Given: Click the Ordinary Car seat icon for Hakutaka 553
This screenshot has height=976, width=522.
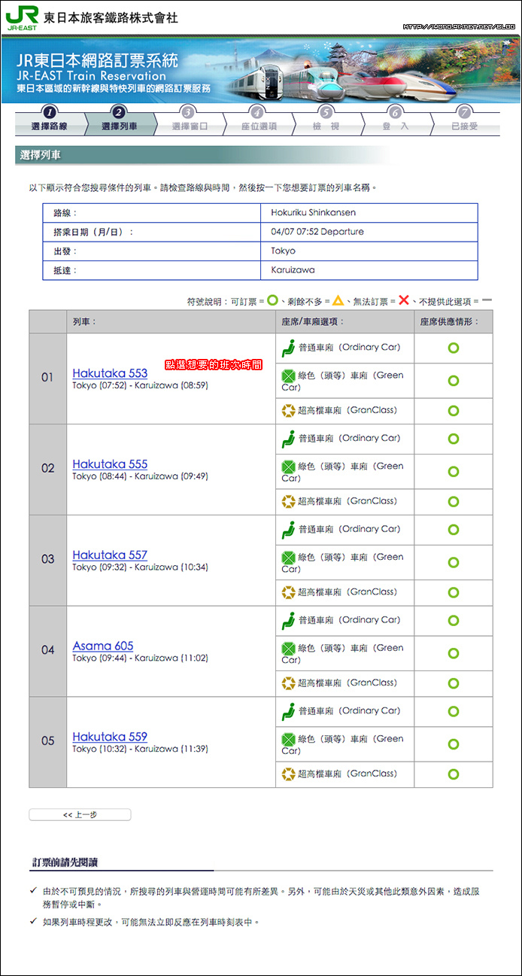Looking at the screenshot, I should pyautogui.click(x=288, y=348).
